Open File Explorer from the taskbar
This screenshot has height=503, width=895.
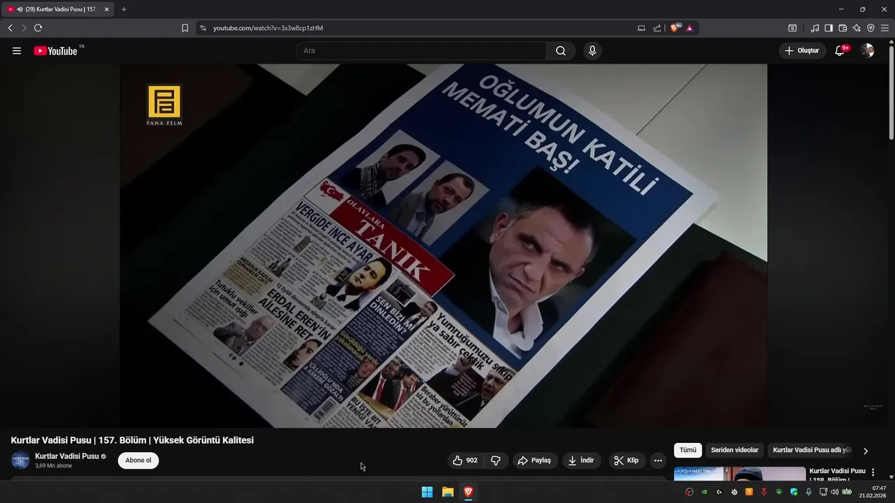point(447,492)
